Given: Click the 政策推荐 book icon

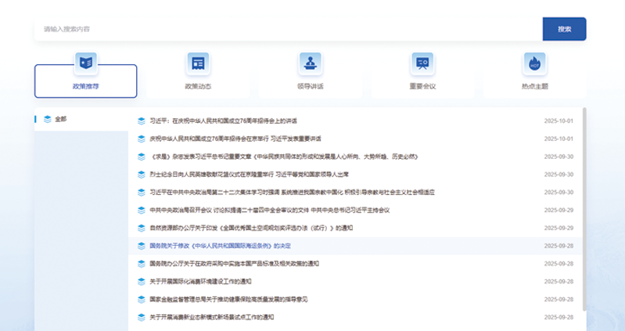Looking at the screenshot, I should coord(85,63).
